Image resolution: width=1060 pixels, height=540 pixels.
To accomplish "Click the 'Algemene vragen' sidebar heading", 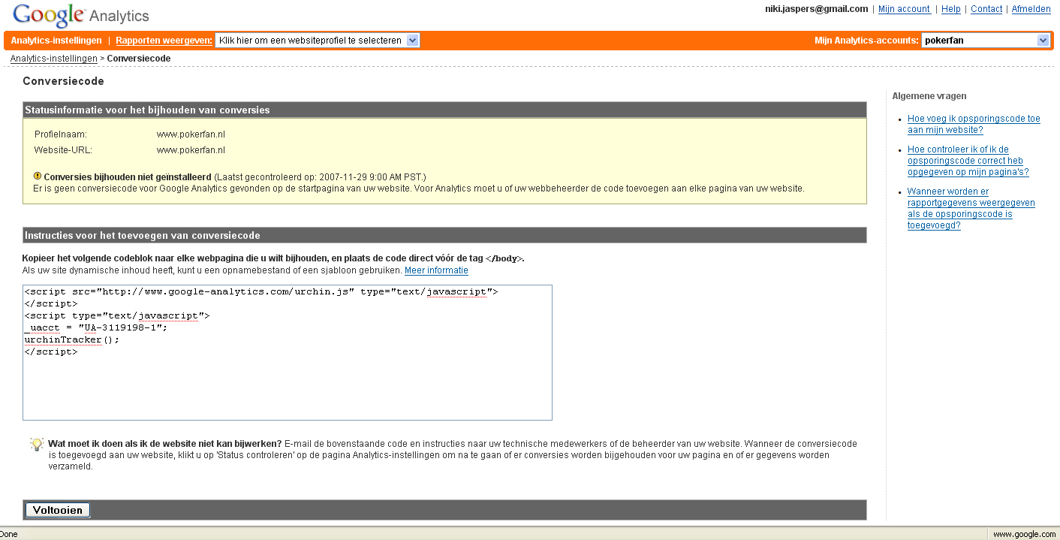I will [929, 96].
